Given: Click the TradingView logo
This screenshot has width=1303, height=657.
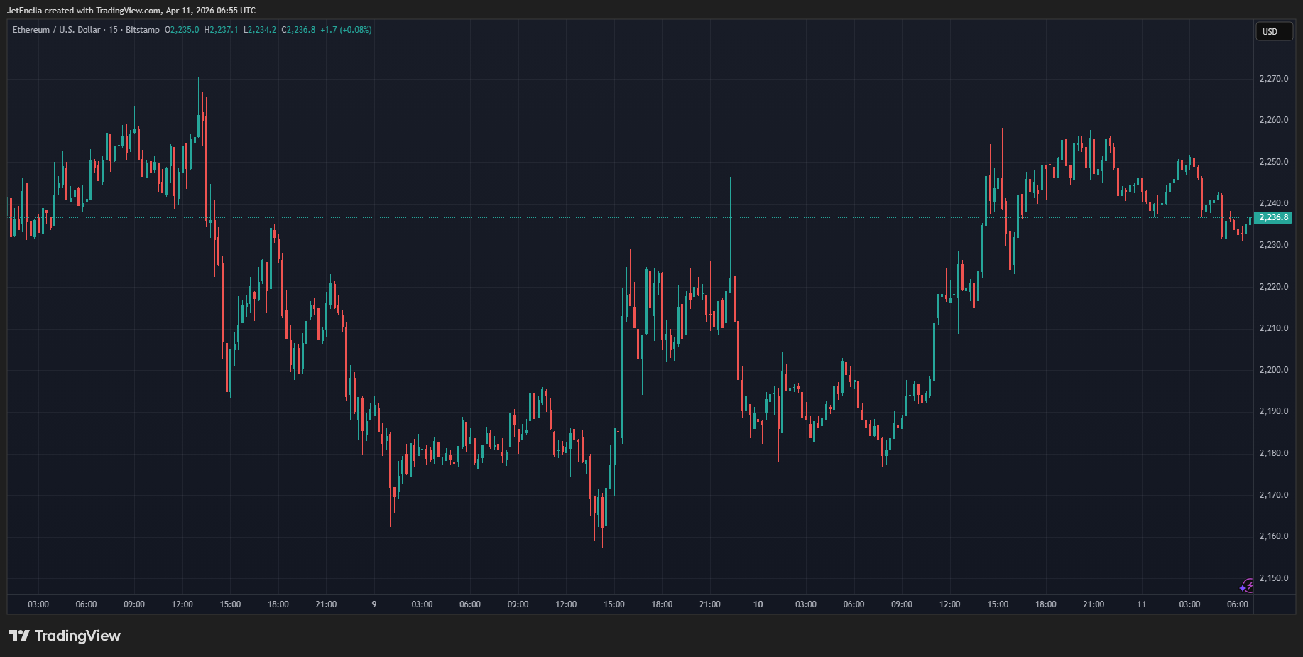Looking at the screenshot, I should (x=65, y=636).
